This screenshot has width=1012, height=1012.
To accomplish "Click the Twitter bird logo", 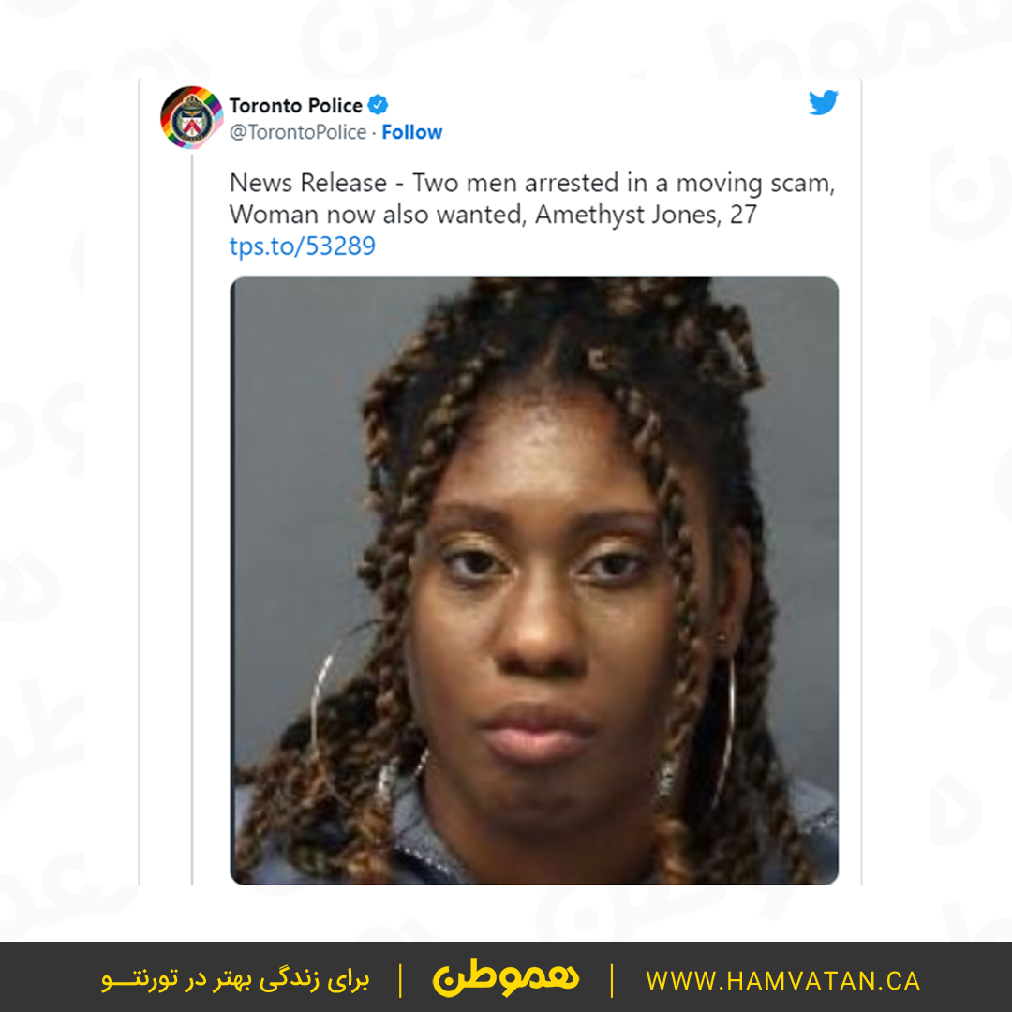I will point(823,103).
